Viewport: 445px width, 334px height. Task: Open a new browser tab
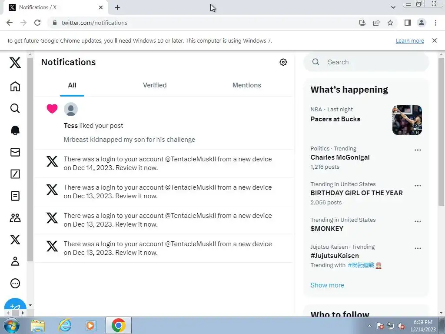pos(117,7)
